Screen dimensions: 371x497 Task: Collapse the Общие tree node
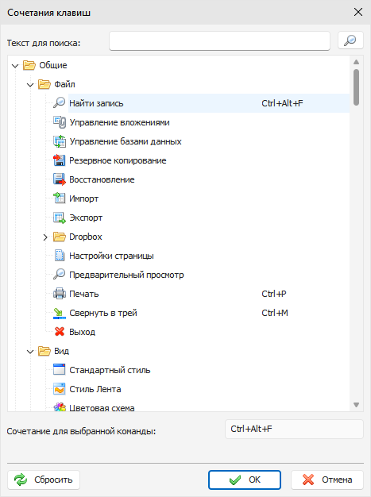tap(15, 66)
